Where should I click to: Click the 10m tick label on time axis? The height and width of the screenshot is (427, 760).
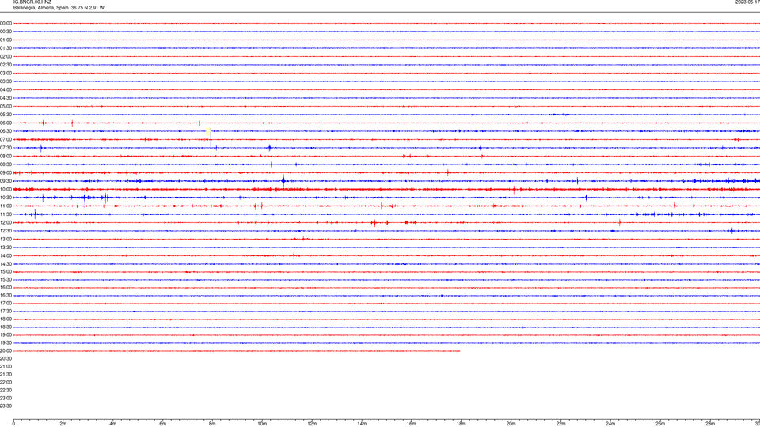262,424
